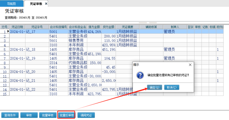
Task: Click the 本年利润 cell in row 4
Action: pos(78,45)
